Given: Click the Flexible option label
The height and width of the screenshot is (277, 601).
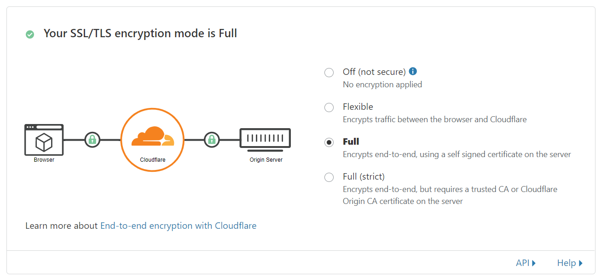Looking at the screenshot, I should (358, 107).
